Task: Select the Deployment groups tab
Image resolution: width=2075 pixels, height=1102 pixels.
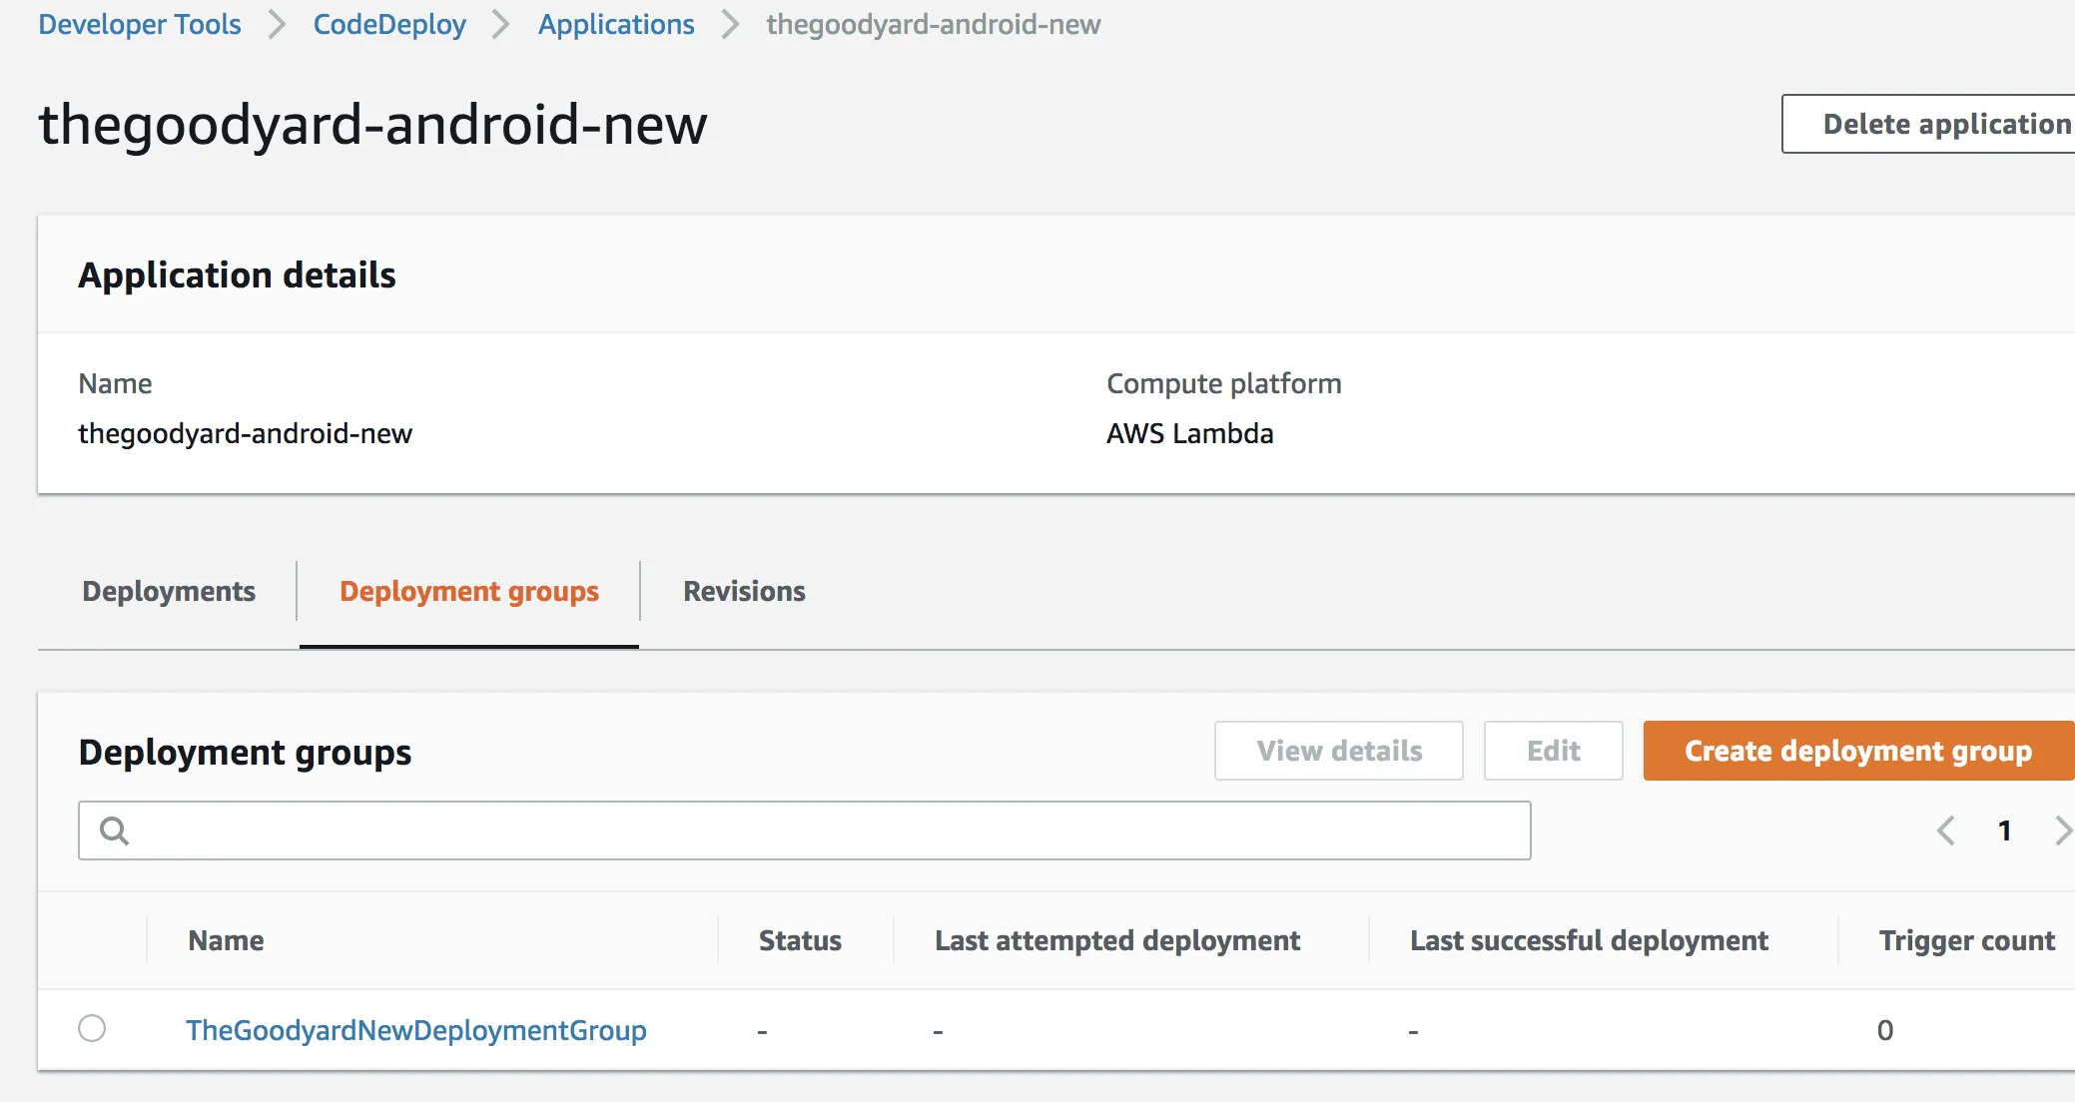Action: pos(469,591)
